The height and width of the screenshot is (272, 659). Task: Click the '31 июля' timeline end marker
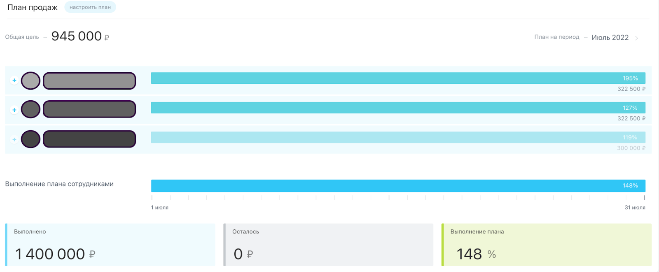(x=635, y=207)
